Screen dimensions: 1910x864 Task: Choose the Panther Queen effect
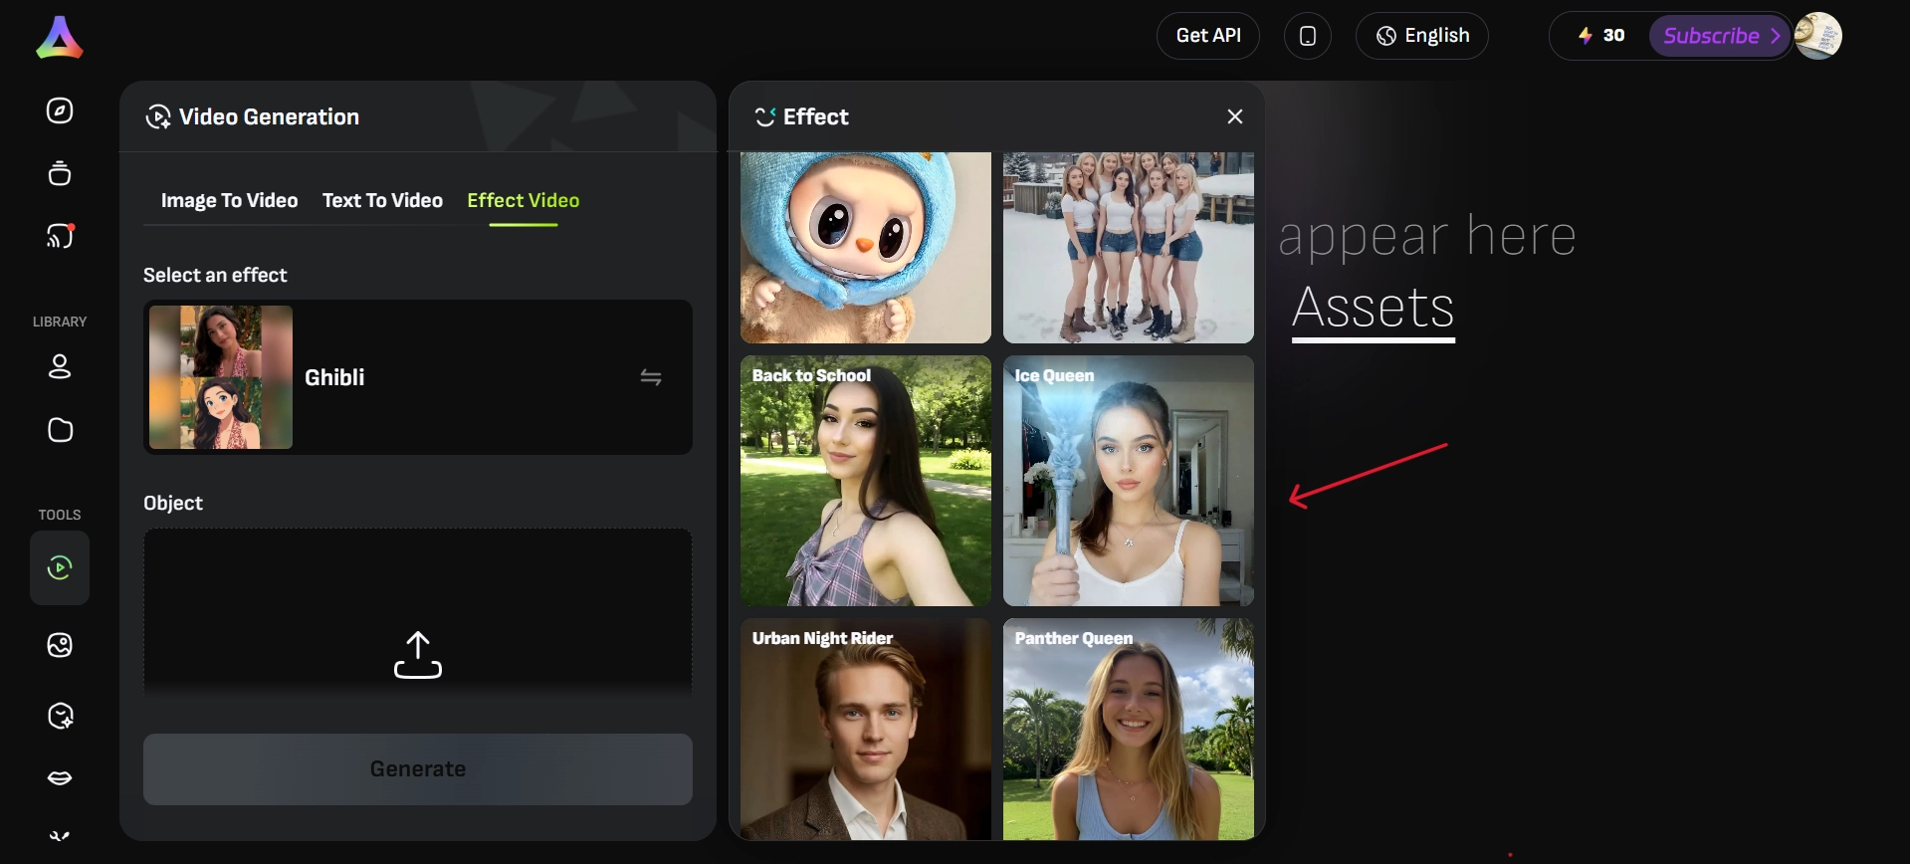(1129, 729)
